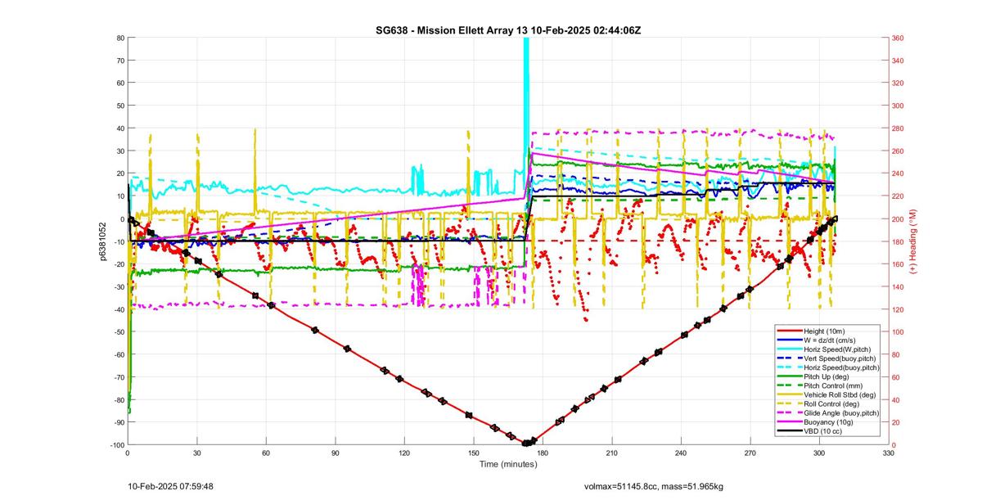Click the 'p6381052' left axis label
Screen dimensions: 982x500
[104, 241]
